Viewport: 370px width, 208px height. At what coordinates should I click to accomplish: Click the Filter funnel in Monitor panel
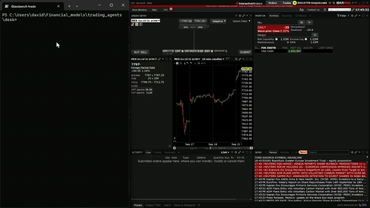(x=338, y=16)
